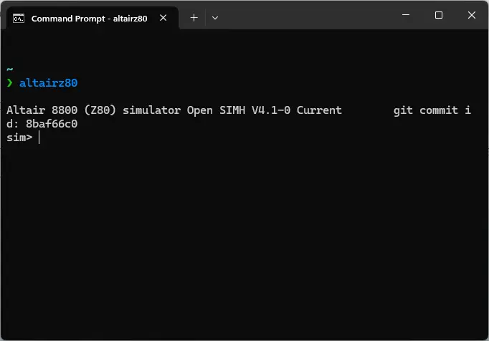The width and height of the screenshot is (489, 341).
Task: Click the blue altairz80 command text
Action: pos(48,83)
